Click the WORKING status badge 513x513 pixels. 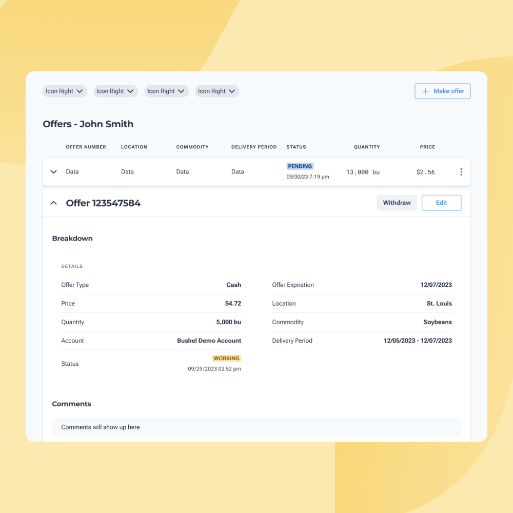pos(226,358)
